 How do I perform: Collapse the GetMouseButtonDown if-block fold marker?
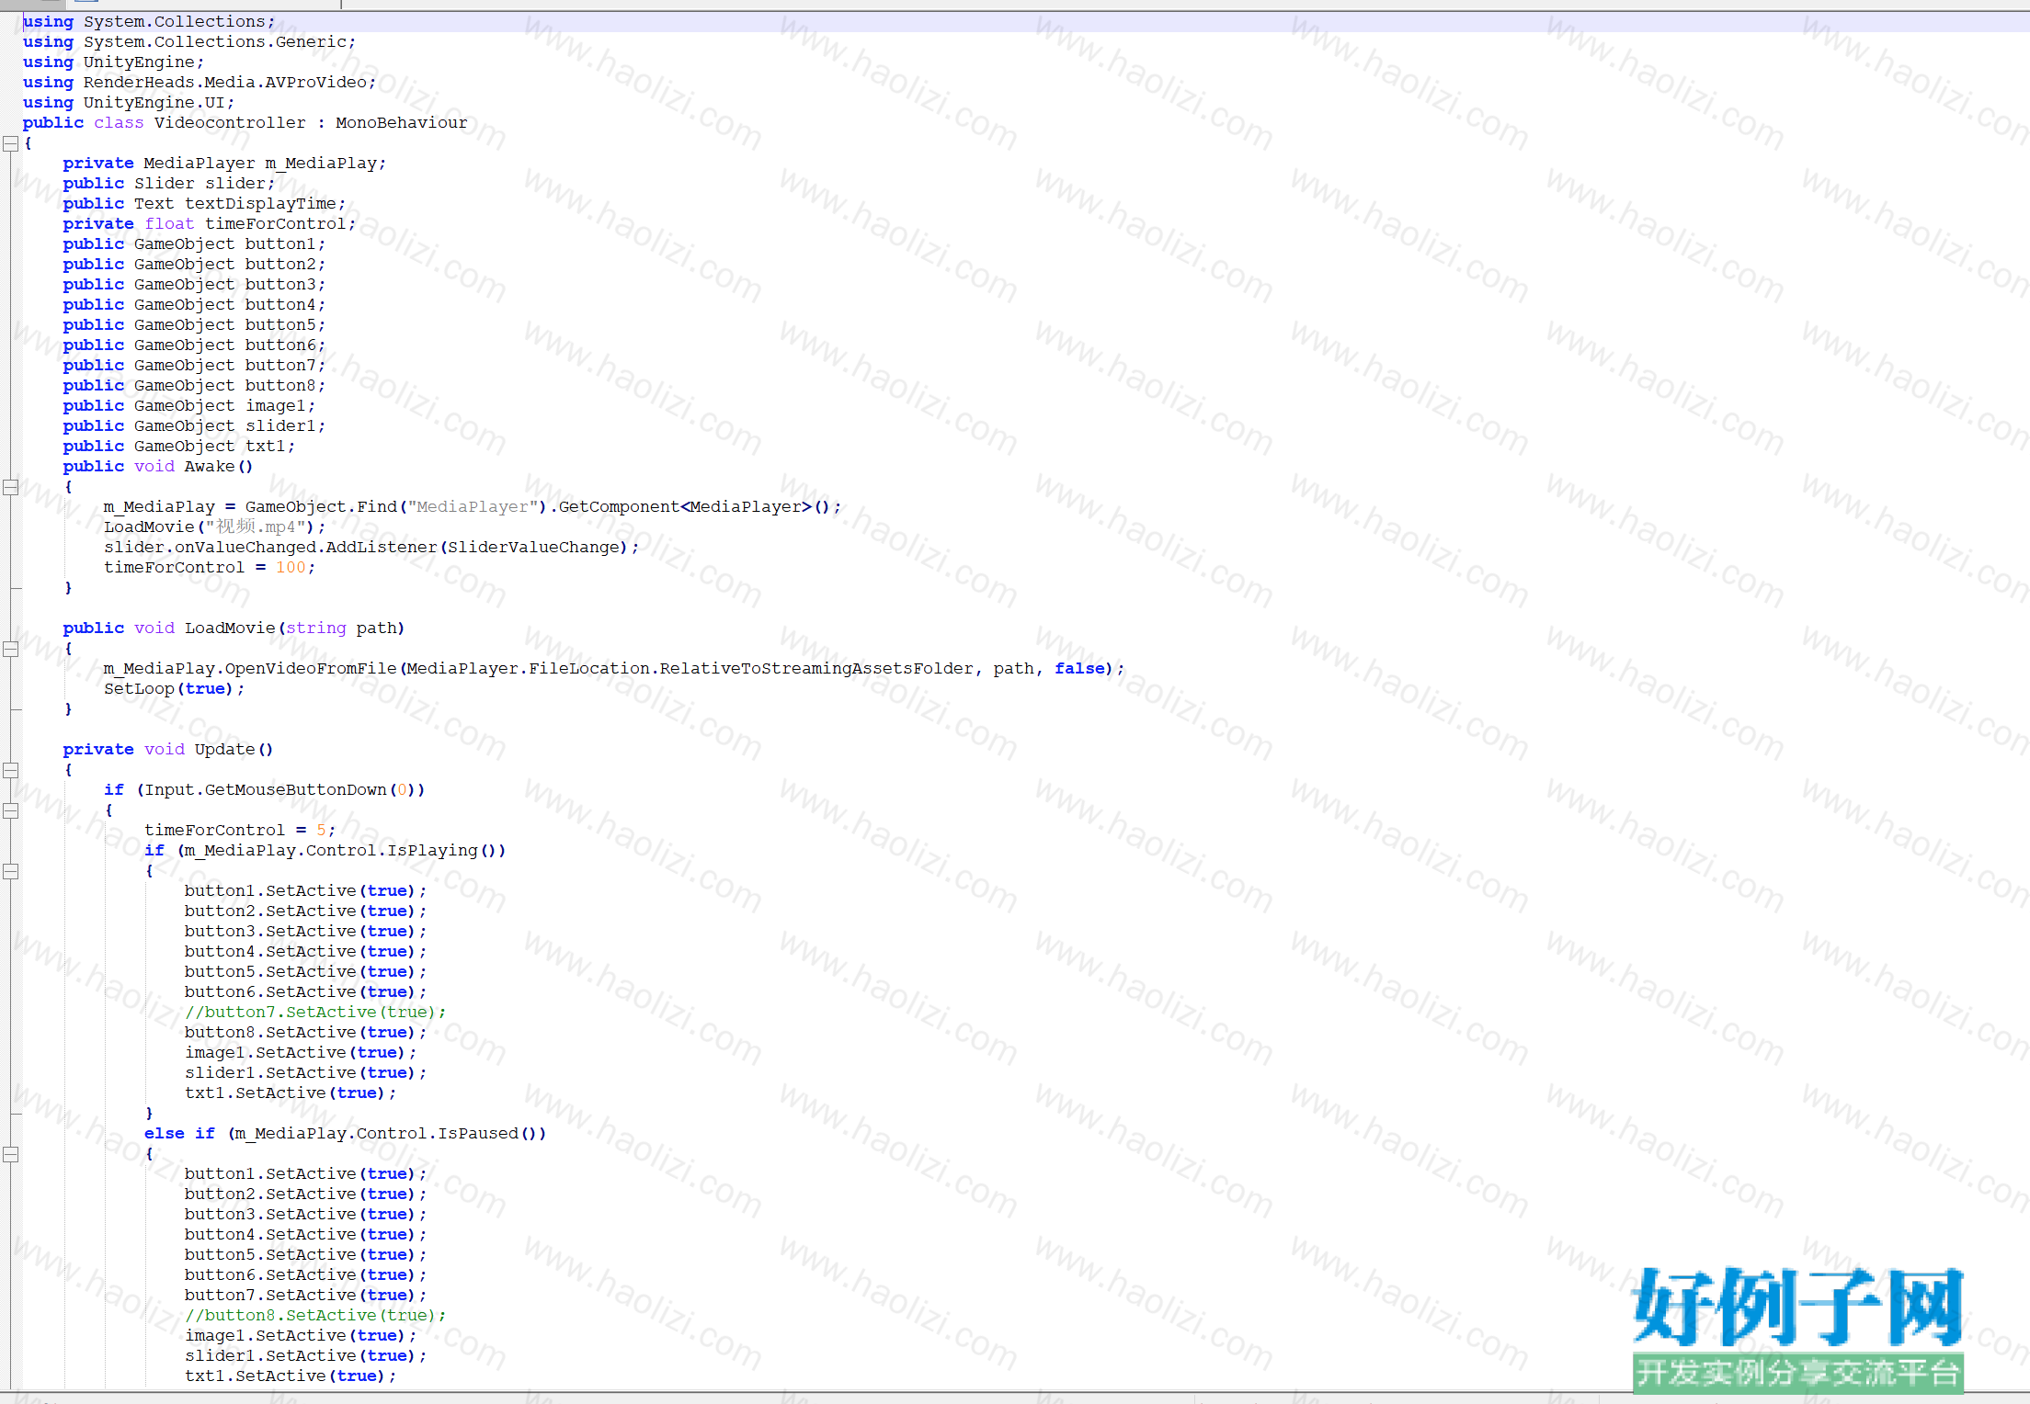click(11, 810)
